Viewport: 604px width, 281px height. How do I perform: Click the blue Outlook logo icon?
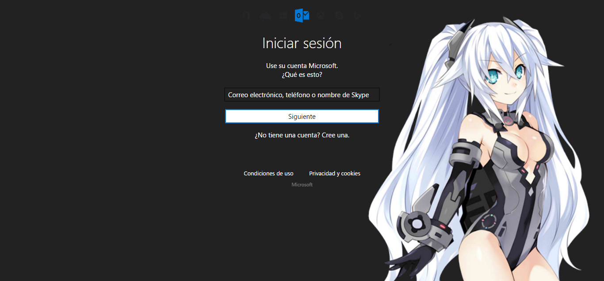coord(302,16)
